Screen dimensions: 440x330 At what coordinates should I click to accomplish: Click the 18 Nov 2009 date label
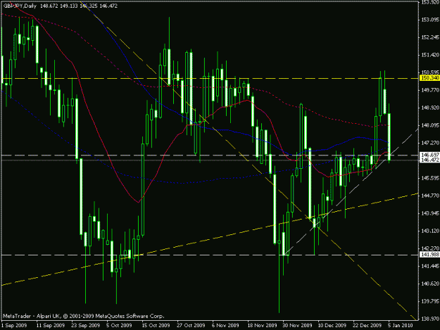(x=262, y=325)
